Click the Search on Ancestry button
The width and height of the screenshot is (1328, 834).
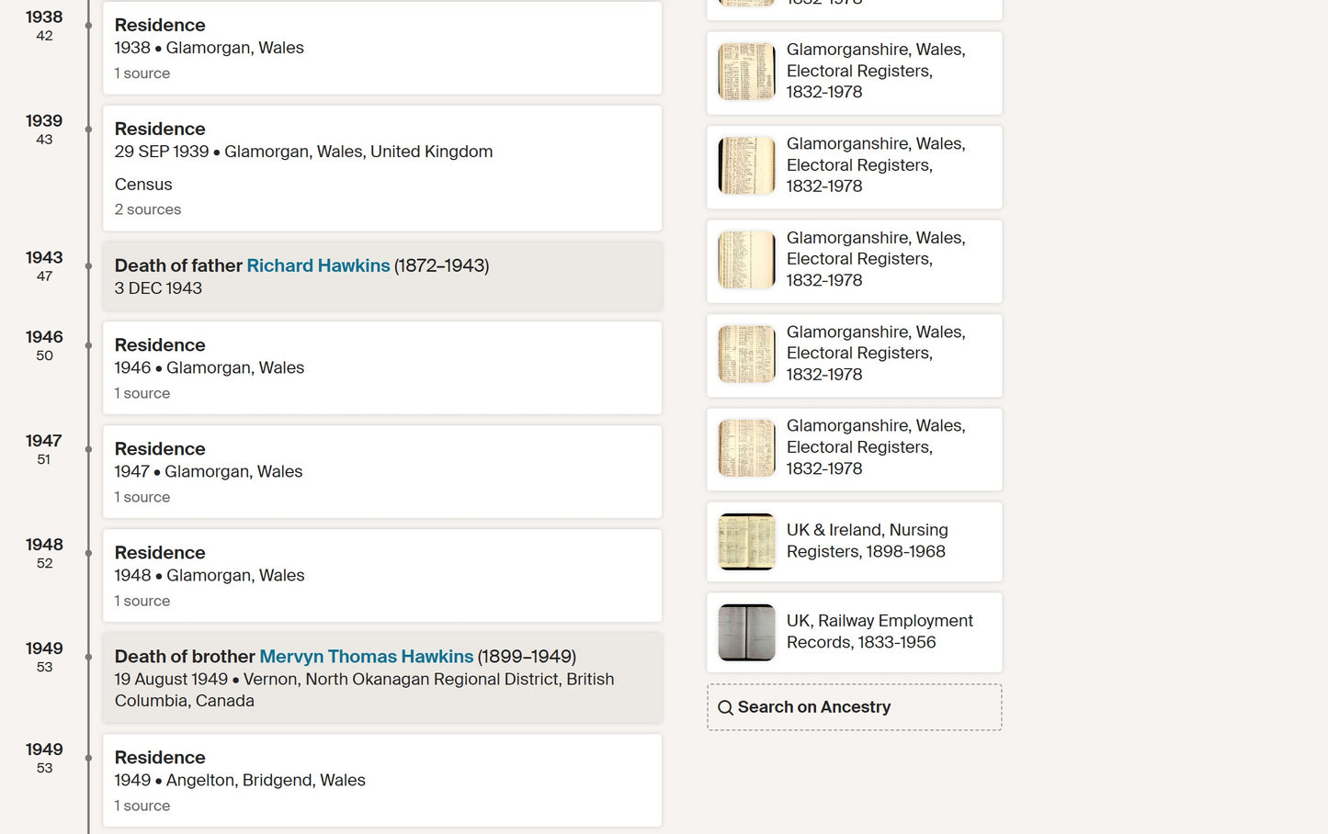[x=855, y=707]
